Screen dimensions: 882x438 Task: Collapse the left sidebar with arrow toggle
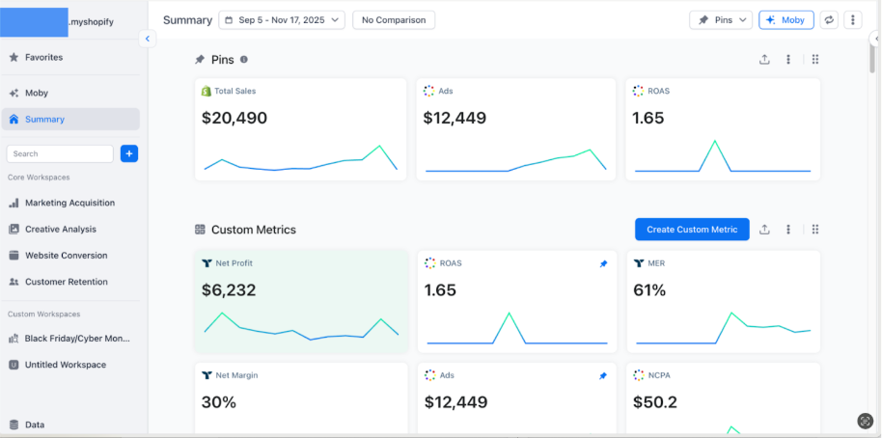[147, 39]
